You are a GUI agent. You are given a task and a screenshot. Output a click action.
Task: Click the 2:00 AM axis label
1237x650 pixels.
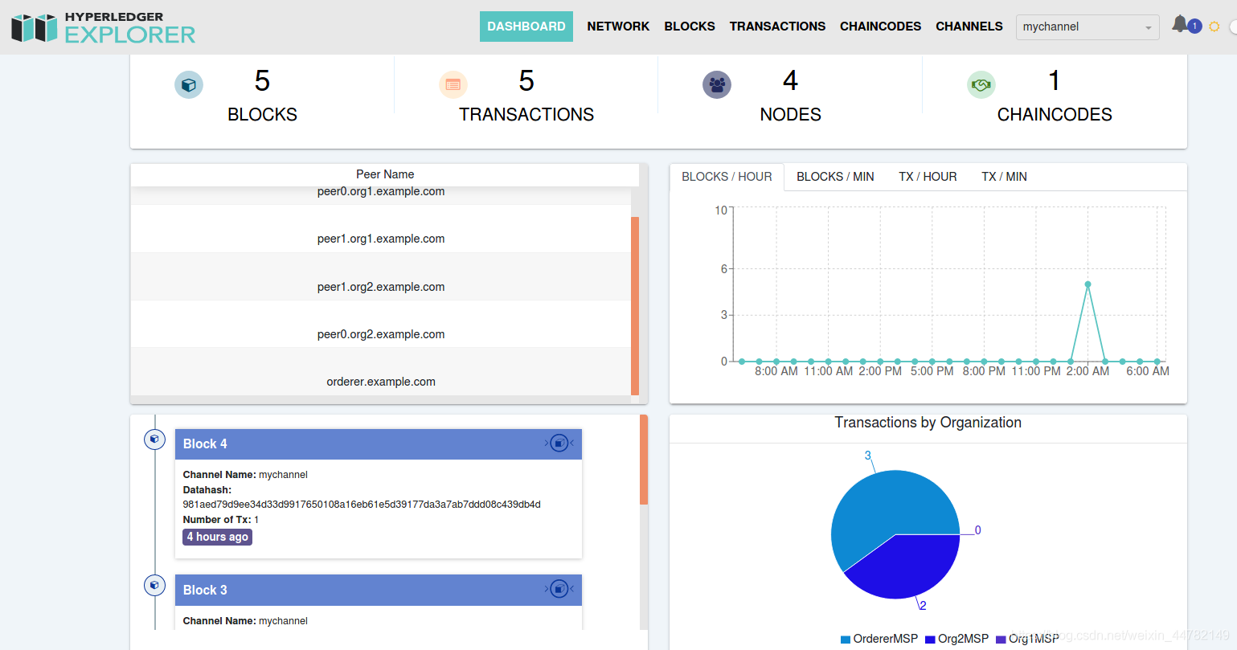coord(1087,371)
